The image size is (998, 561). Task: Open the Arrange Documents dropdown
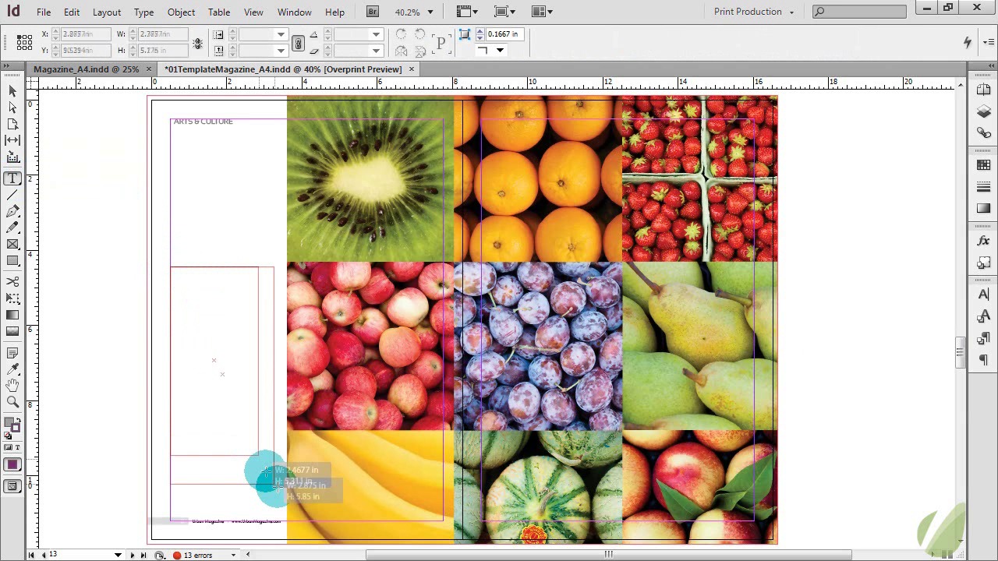coord(542,12)
